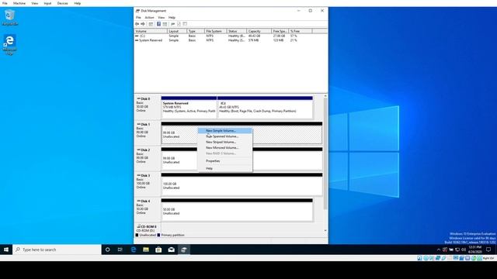Open Task View on the taskbar

(120, 250)
